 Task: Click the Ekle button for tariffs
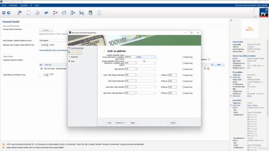coord(218,65)
